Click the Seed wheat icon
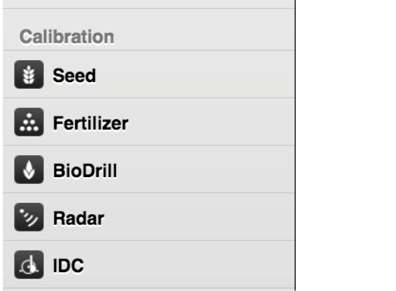Screen dimensions: 396x291 pyautogui.click(x=29, y=74)
